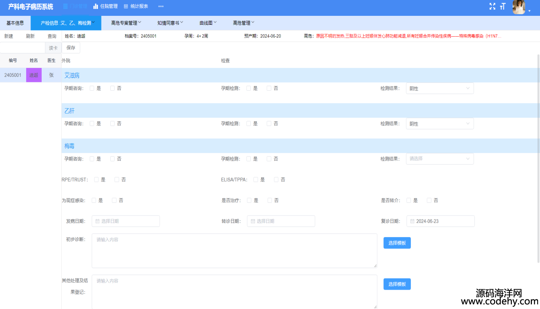
Task: Check 否 for 乙肝 孕期检测
Action: click(x=269, y=124)
